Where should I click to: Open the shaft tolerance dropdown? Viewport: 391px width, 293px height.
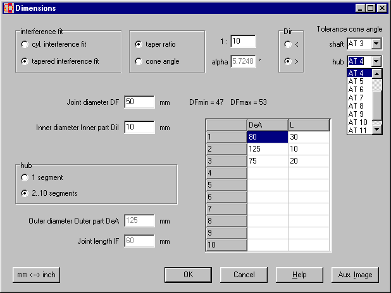click(x=377, y=44)
